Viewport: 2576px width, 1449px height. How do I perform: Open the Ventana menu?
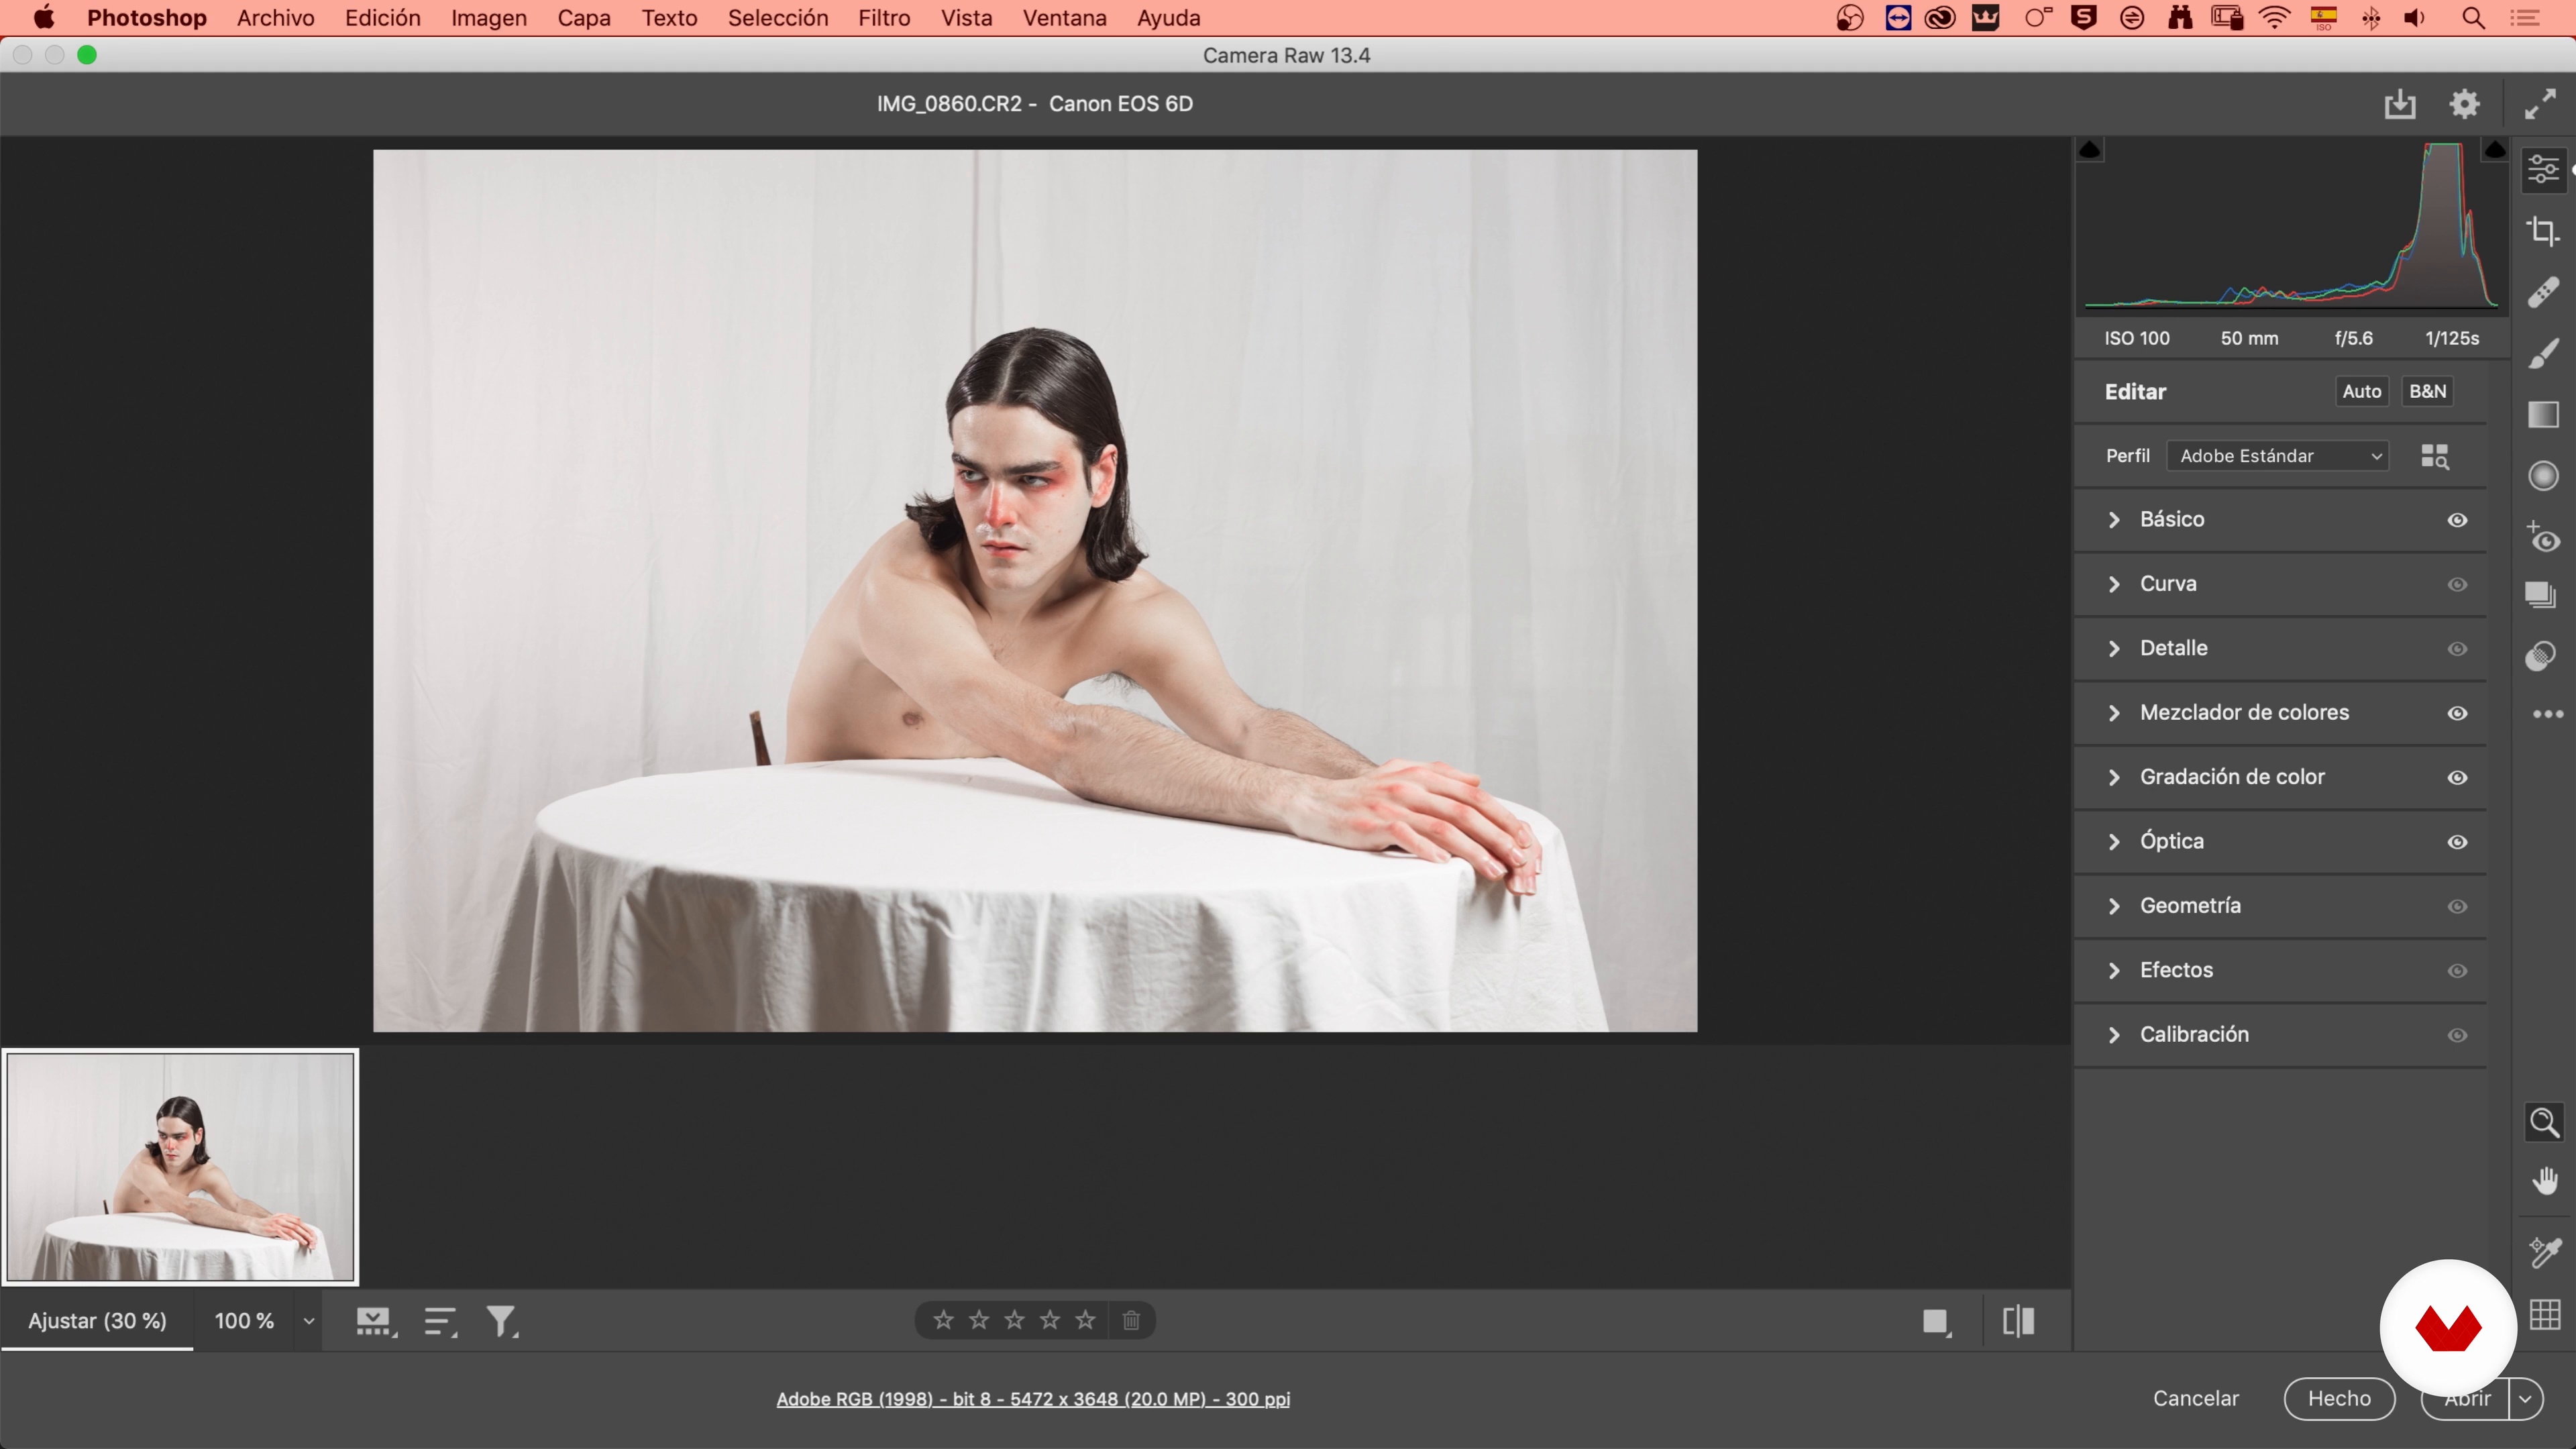pyautogui.click(x=1064, y=18)
